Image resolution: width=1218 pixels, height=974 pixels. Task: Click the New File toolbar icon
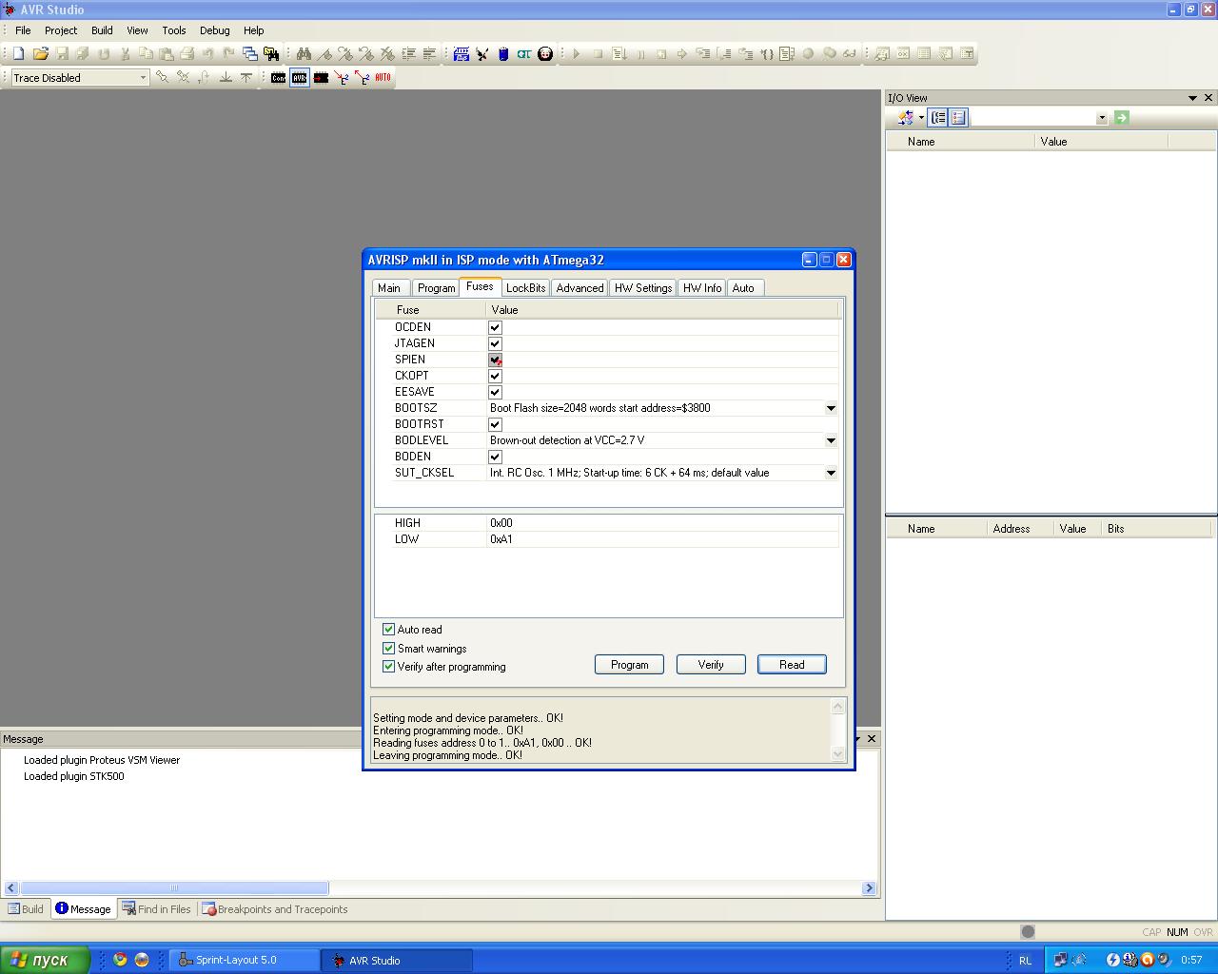pyautogui.click(x=18, y=54)
